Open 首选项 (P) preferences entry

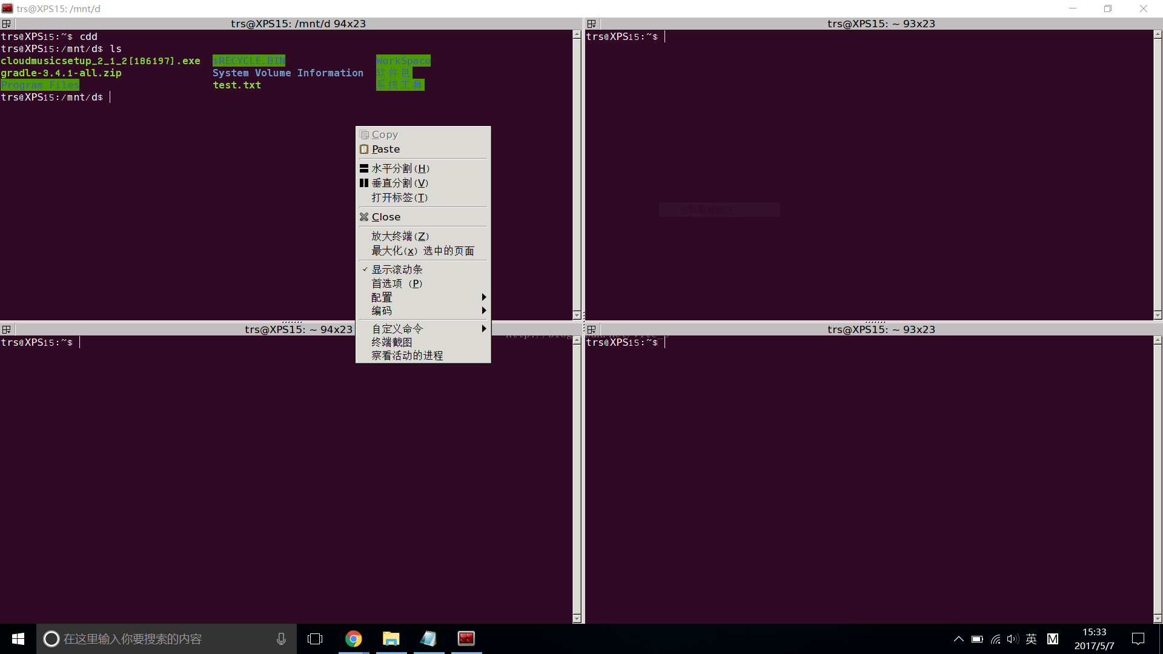click(x=423, y=283)
